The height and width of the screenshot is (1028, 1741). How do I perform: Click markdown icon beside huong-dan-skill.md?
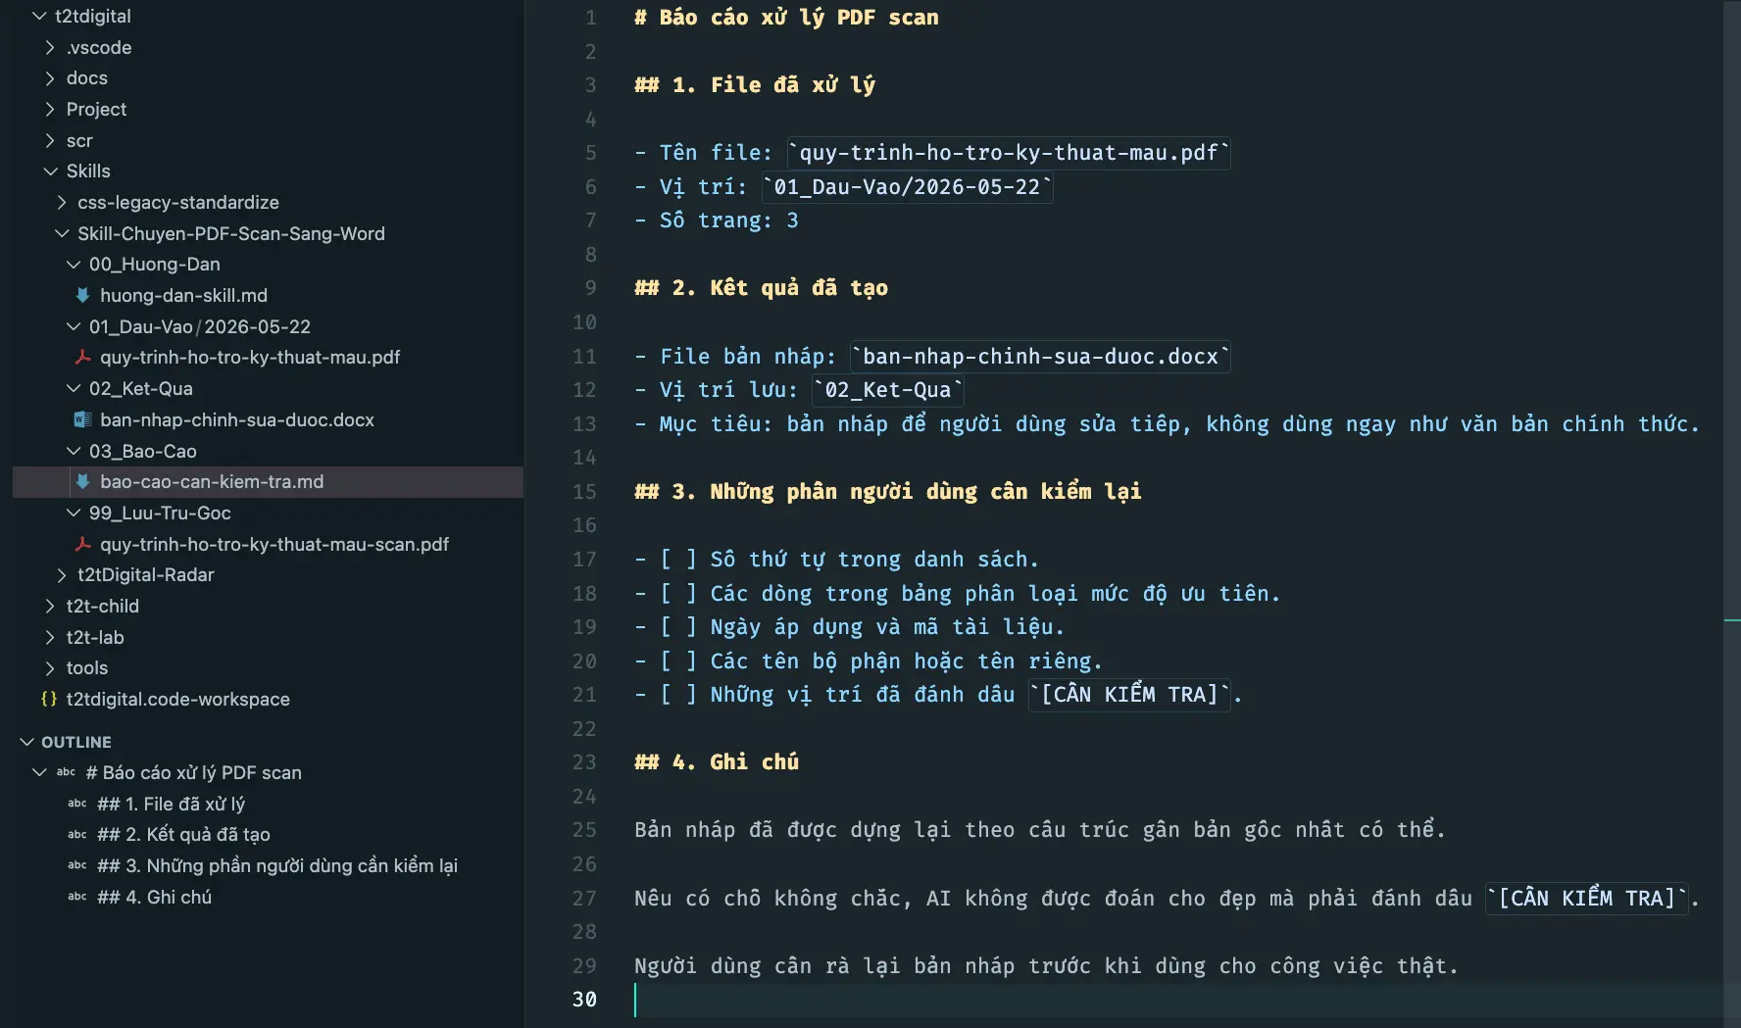pos(83,295)
